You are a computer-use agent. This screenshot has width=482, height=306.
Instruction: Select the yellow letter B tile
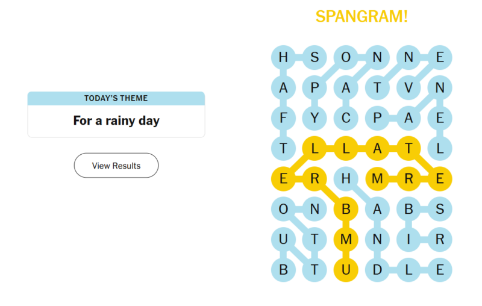[x=346, y=210]
